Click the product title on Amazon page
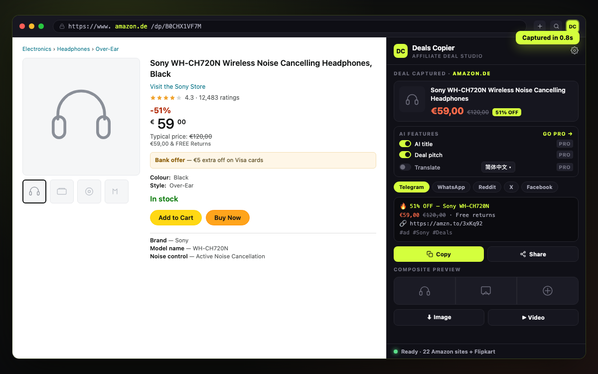 tap(261, 68)
